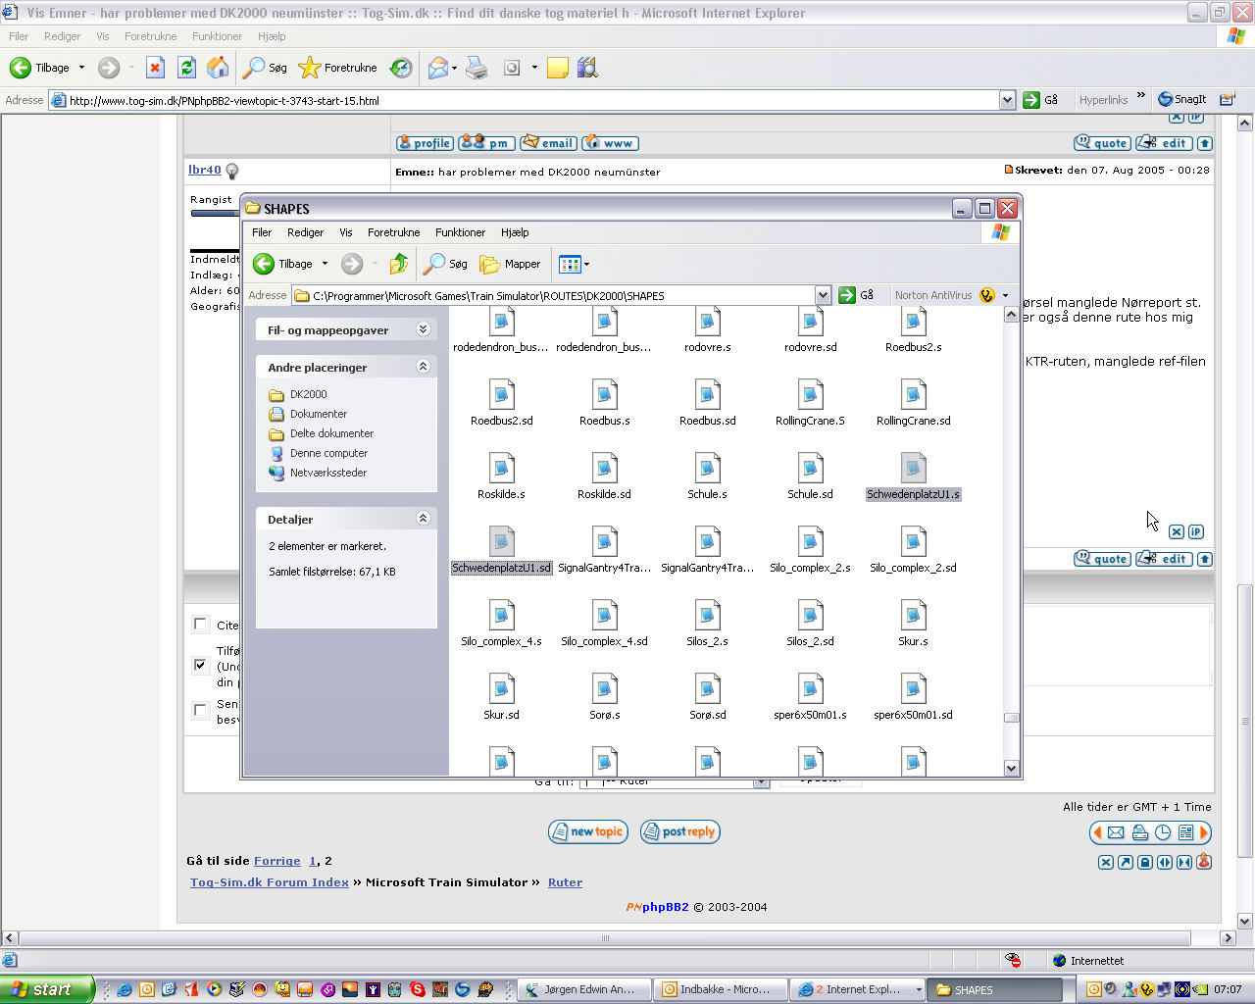Go to the Forrige page link

[277, 861]
